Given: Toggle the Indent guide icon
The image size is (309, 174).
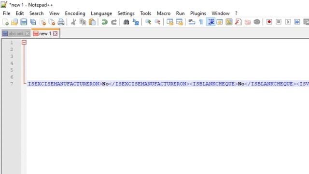Looking at the screenshot, I should coord(211,22).
